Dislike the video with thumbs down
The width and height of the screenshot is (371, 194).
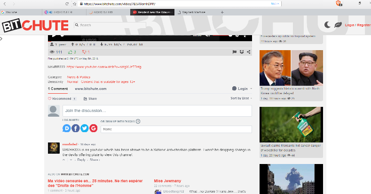(x=86, y=52)
